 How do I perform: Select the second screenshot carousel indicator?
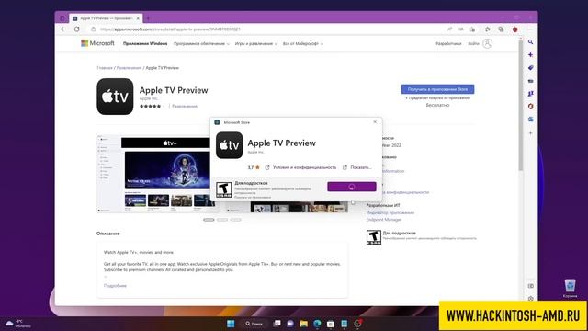tap(222, 220)
